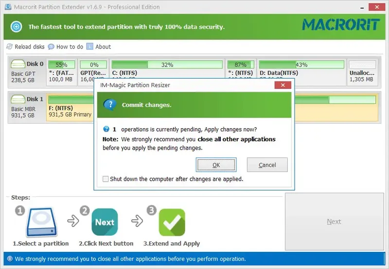Select the 87% used NTFS partition

[241, 72]
